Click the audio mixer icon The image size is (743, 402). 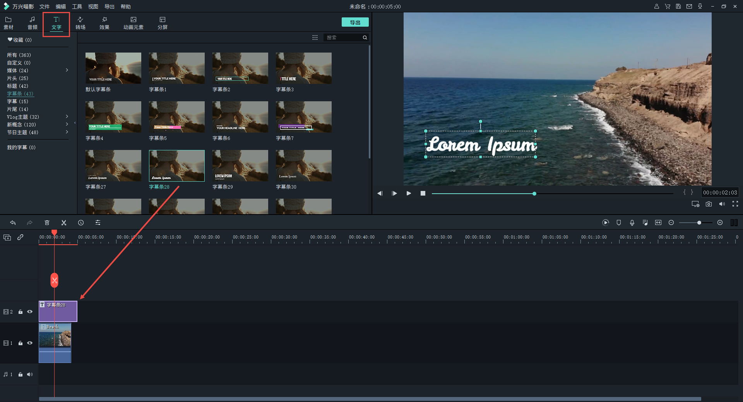coord(645,222)
